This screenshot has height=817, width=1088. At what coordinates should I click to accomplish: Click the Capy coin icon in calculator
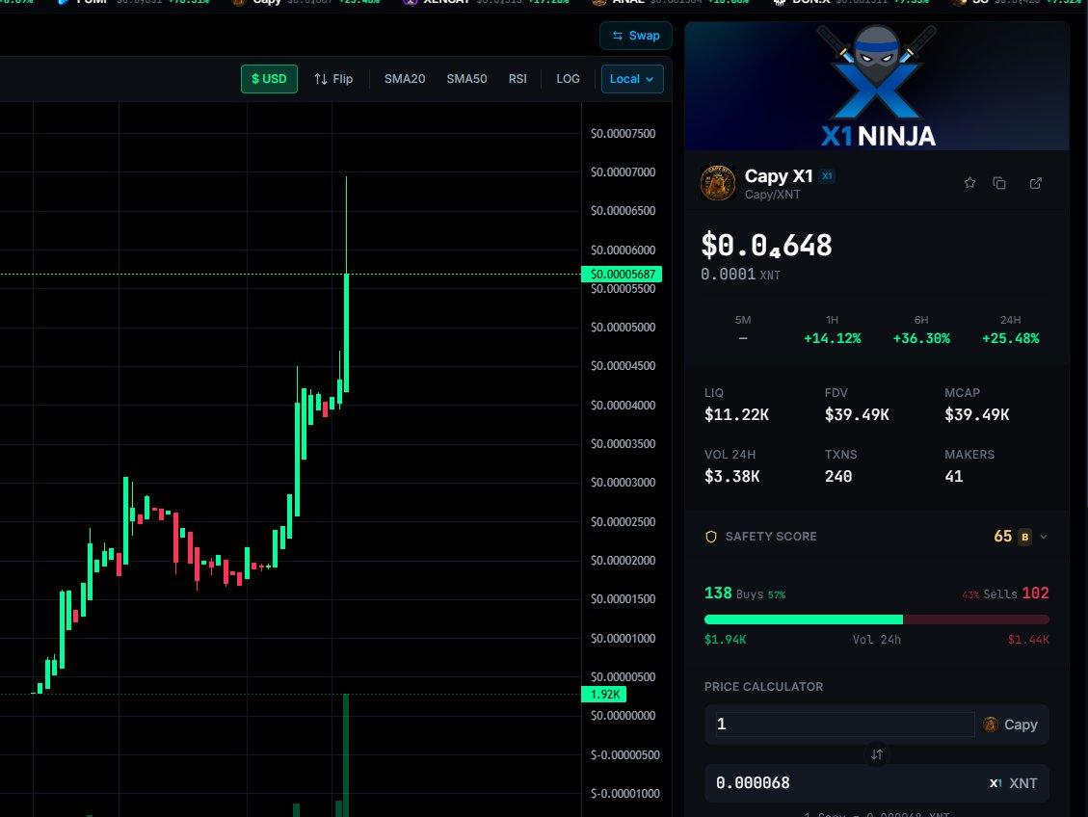[x=991, y=725]
